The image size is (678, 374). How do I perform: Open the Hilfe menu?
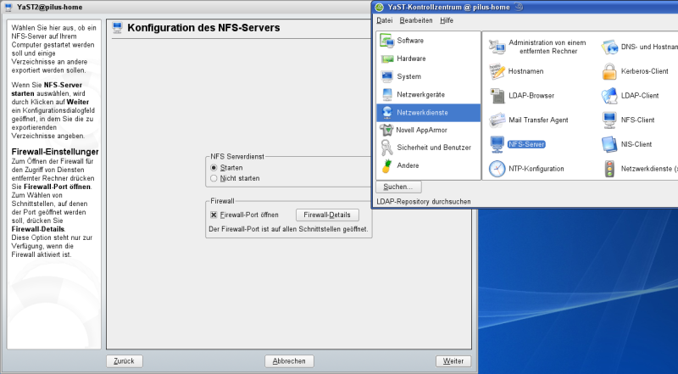(447, 20)
